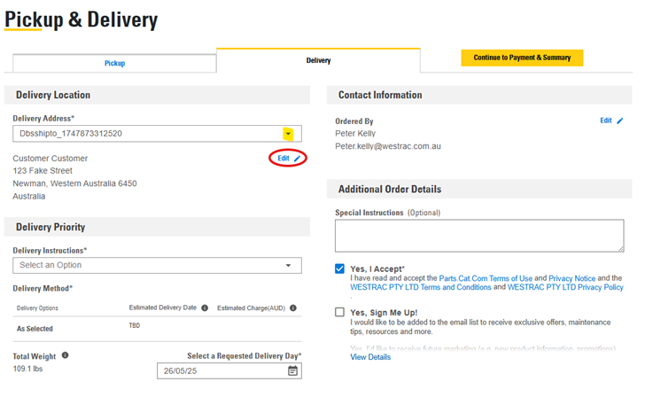Uncheck the Yes, I Accept checkbox
The image size is (645, 397).
click(339, 269)
